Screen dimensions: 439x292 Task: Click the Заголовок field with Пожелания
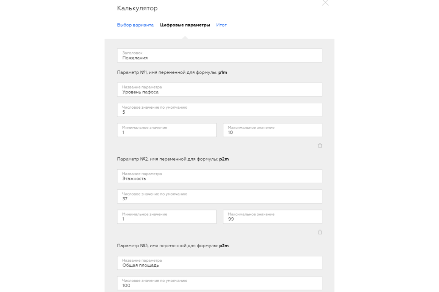click(x=219, y=56)
